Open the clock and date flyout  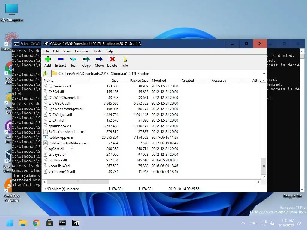pyautogui.click(x=286, y=223)
